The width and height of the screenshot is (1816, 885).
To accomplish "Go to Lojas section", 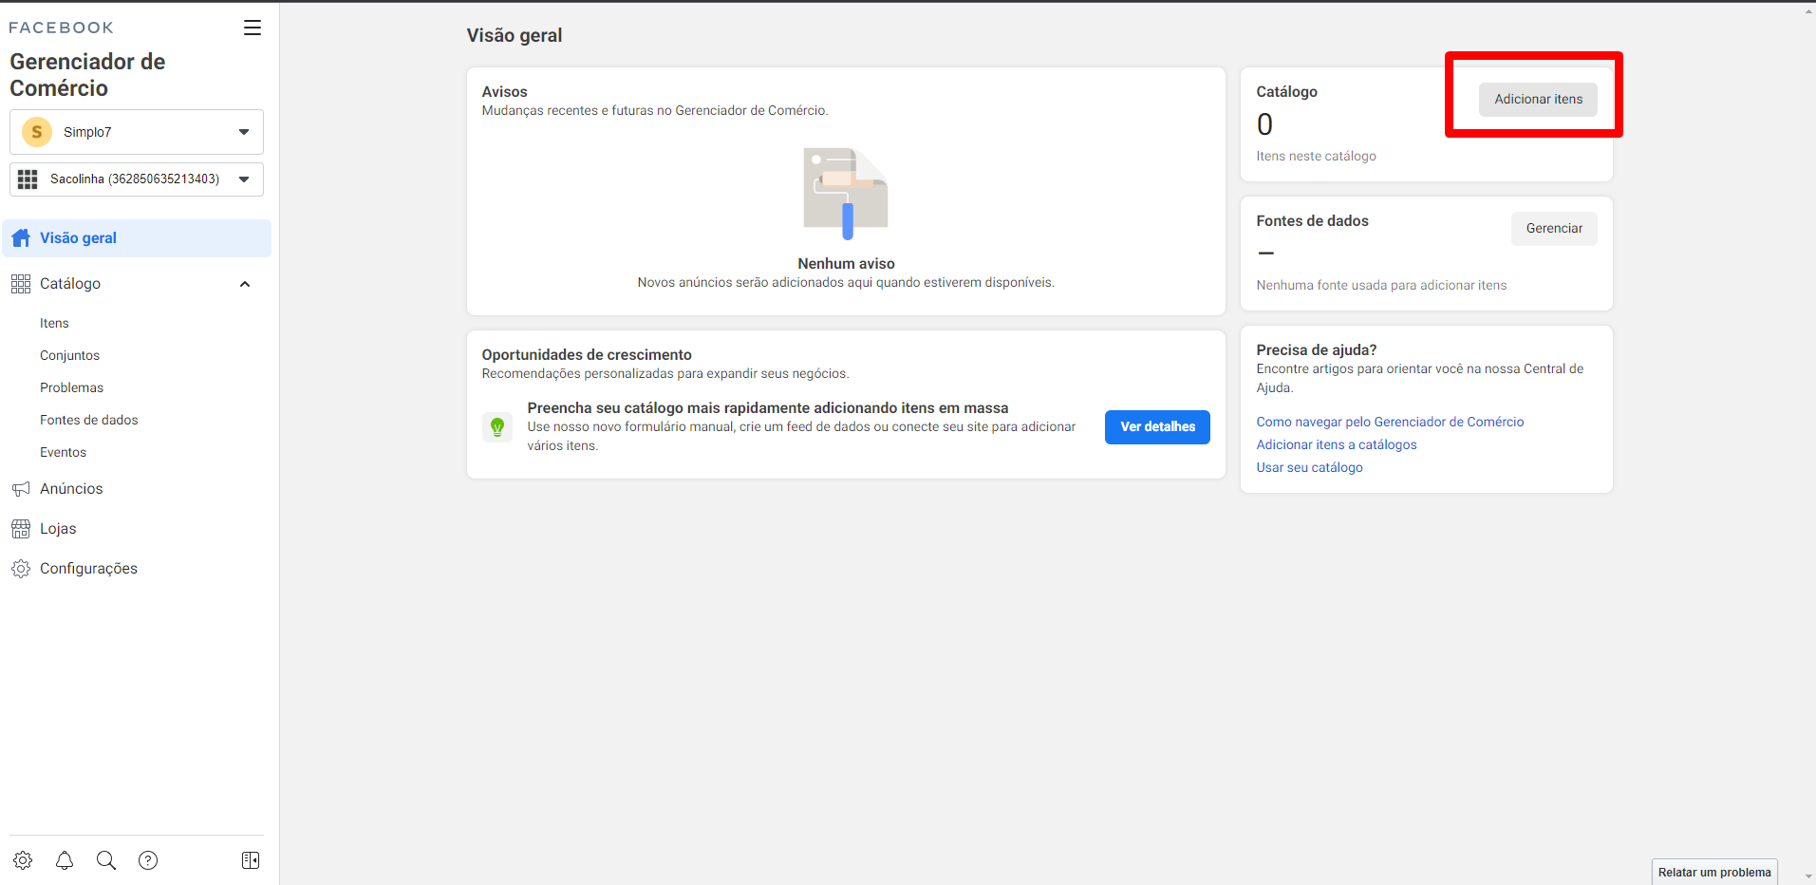I will 58,529.
